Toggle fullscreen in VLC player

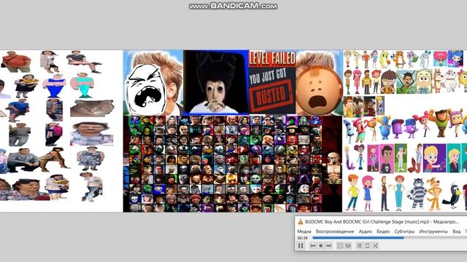tap(340, 246)
